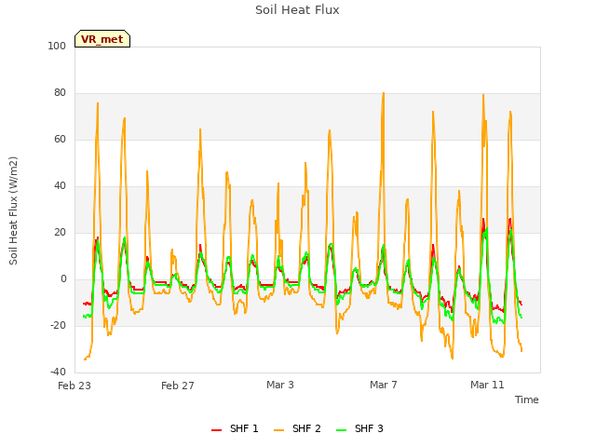Click the Mar 11 x-axis label
596x447 pixels.
[487, 385]
